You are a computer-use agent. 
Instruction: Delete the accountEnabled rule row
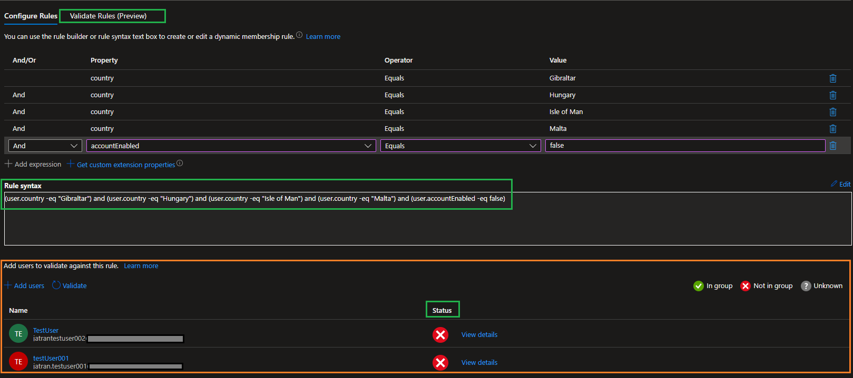(833, 146)
